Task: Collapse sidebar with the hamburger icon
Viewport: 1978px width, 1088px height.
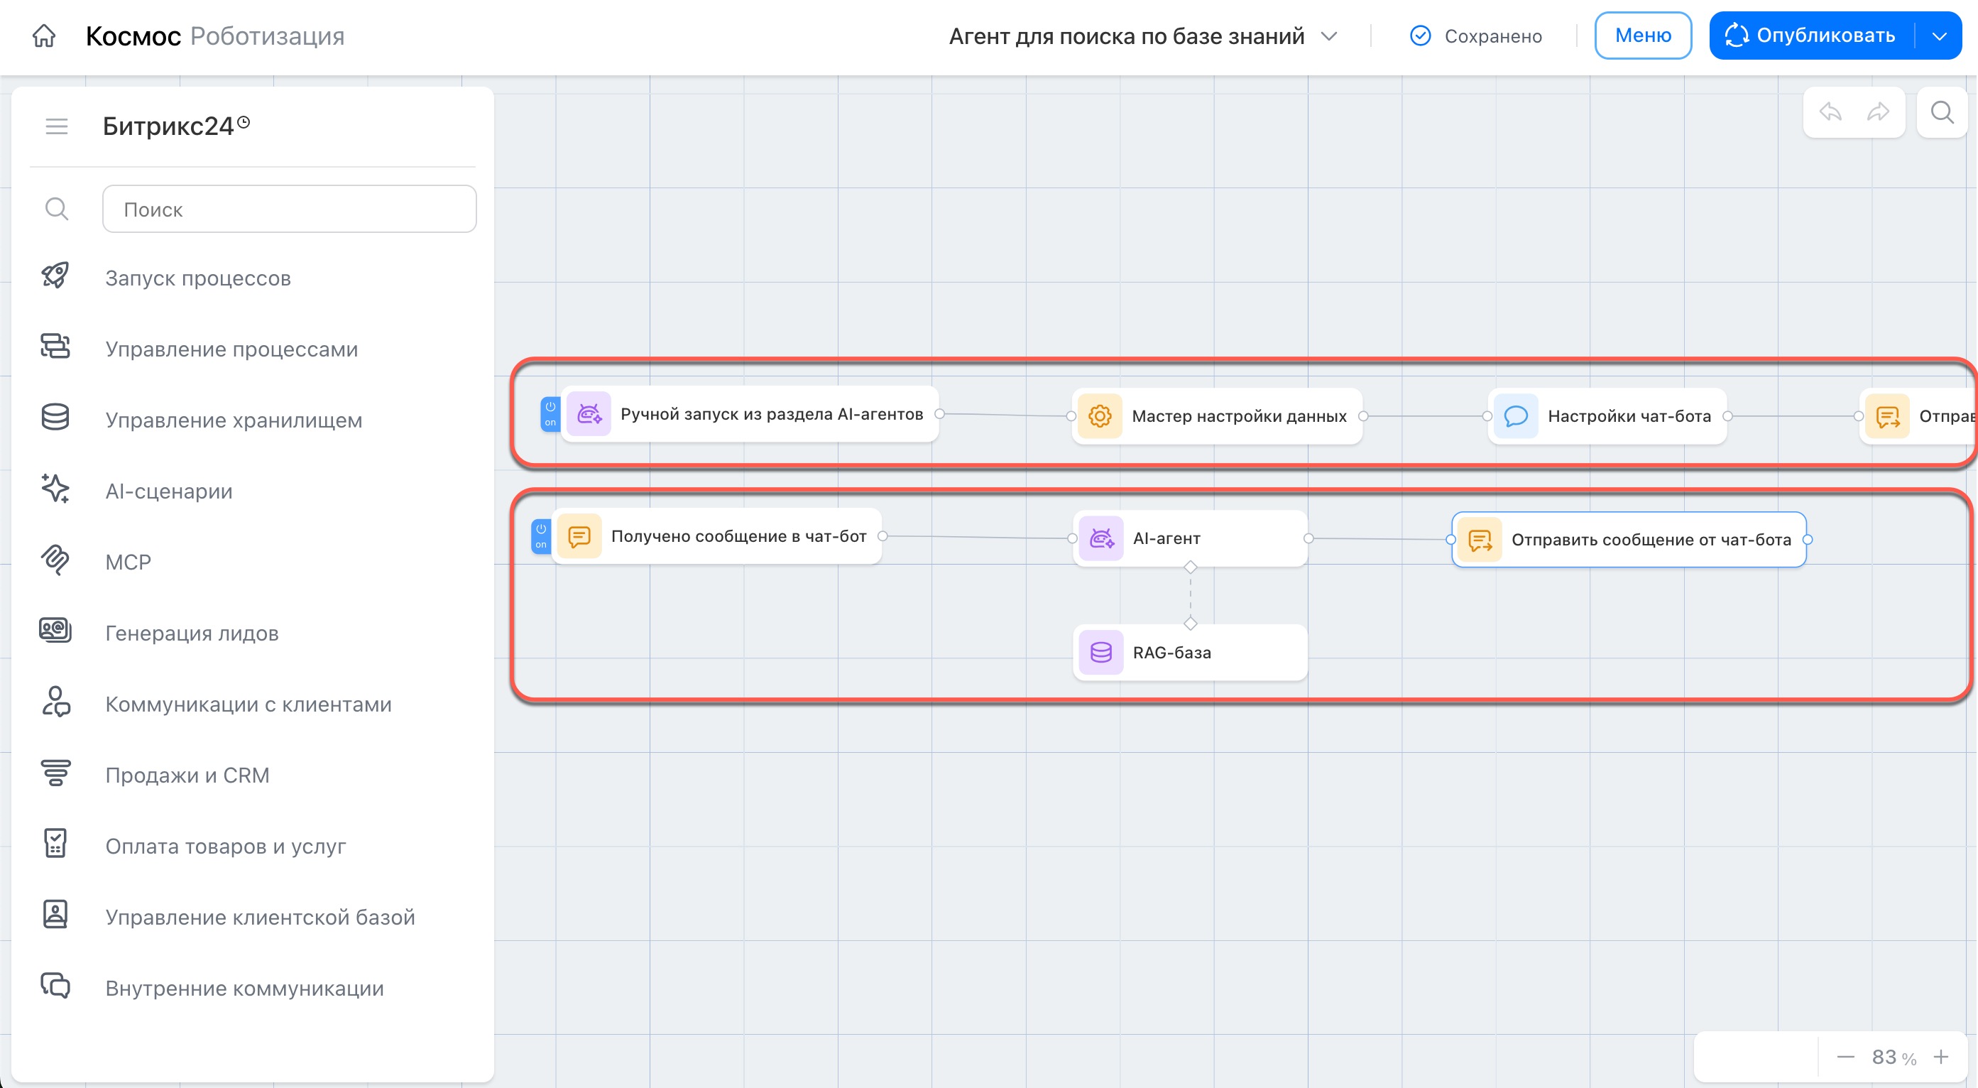Action: click(57, 126)
